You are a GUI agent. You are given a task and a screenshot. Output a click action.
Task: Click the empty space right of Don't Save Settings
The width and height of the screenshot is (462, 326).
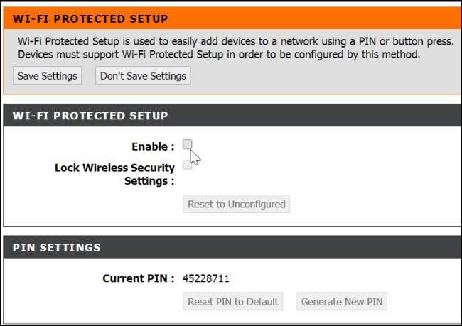320,75
